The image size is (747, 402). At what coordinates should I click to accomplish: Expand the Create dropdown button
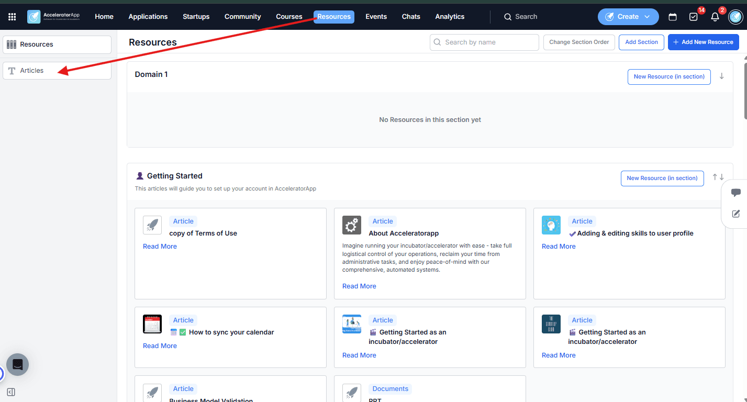tap(628, 17)
